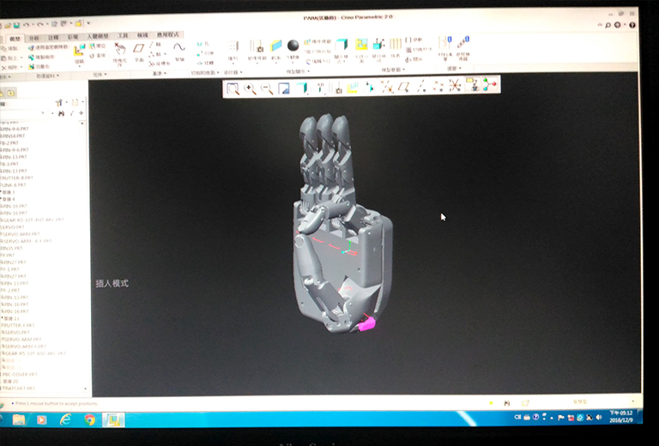The height and width of the screenshot is (446, 659).
Task: Click the Plane datum icon in ribbon
Action: pos(138,50)
